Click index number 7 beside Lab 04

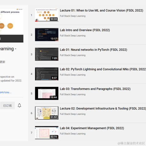(x=31, y=133)
